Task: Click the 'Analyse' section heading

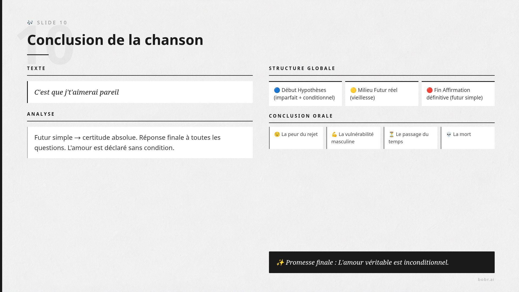Action: click(41, 114)
